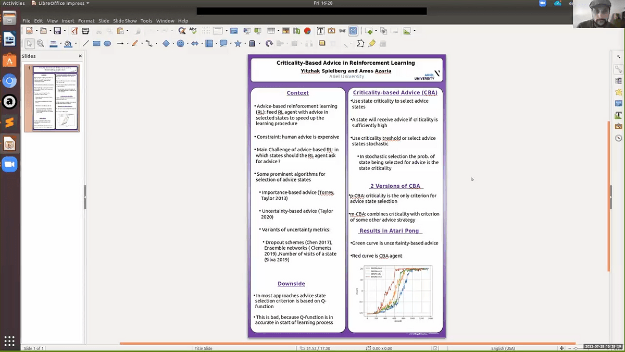Open sidebar Navigator compass deck
This screenshot has width=625, height=352.
point(618,138)
